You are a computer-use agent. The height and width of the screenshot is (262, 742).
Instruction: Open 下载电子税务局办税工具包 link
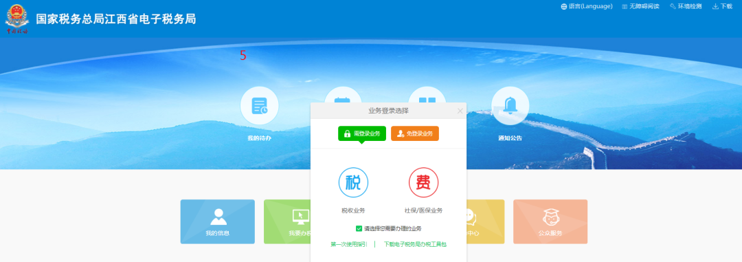(416, 245)
